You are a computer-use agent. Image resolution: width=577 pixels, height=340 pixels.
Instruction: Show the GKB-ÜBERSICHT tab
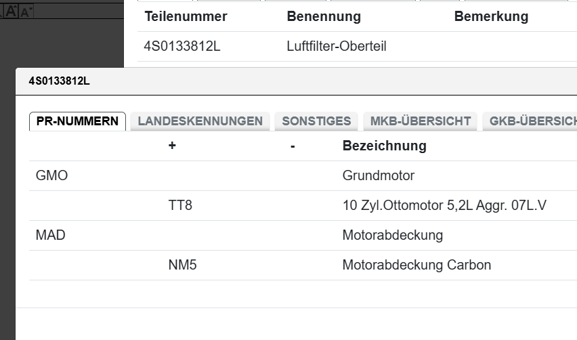tap(532, 121)
